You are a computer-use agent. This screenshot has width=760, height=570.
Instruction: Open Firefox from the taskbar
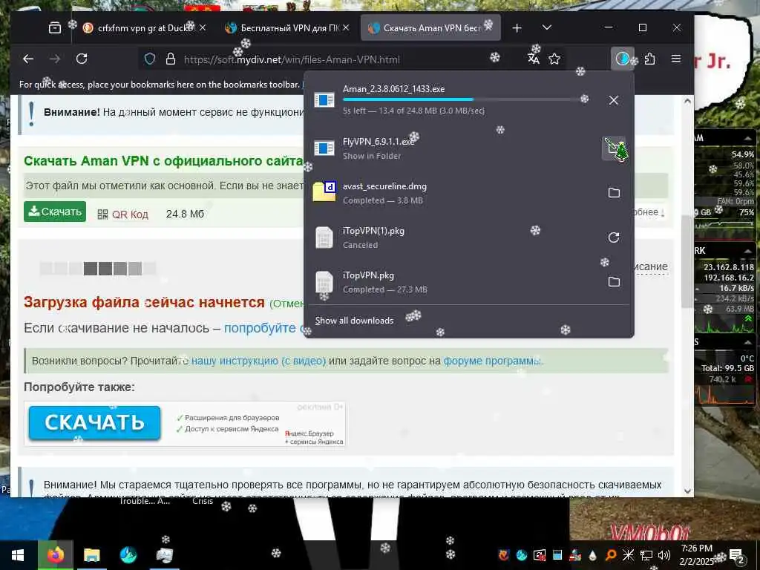(55, 555)
